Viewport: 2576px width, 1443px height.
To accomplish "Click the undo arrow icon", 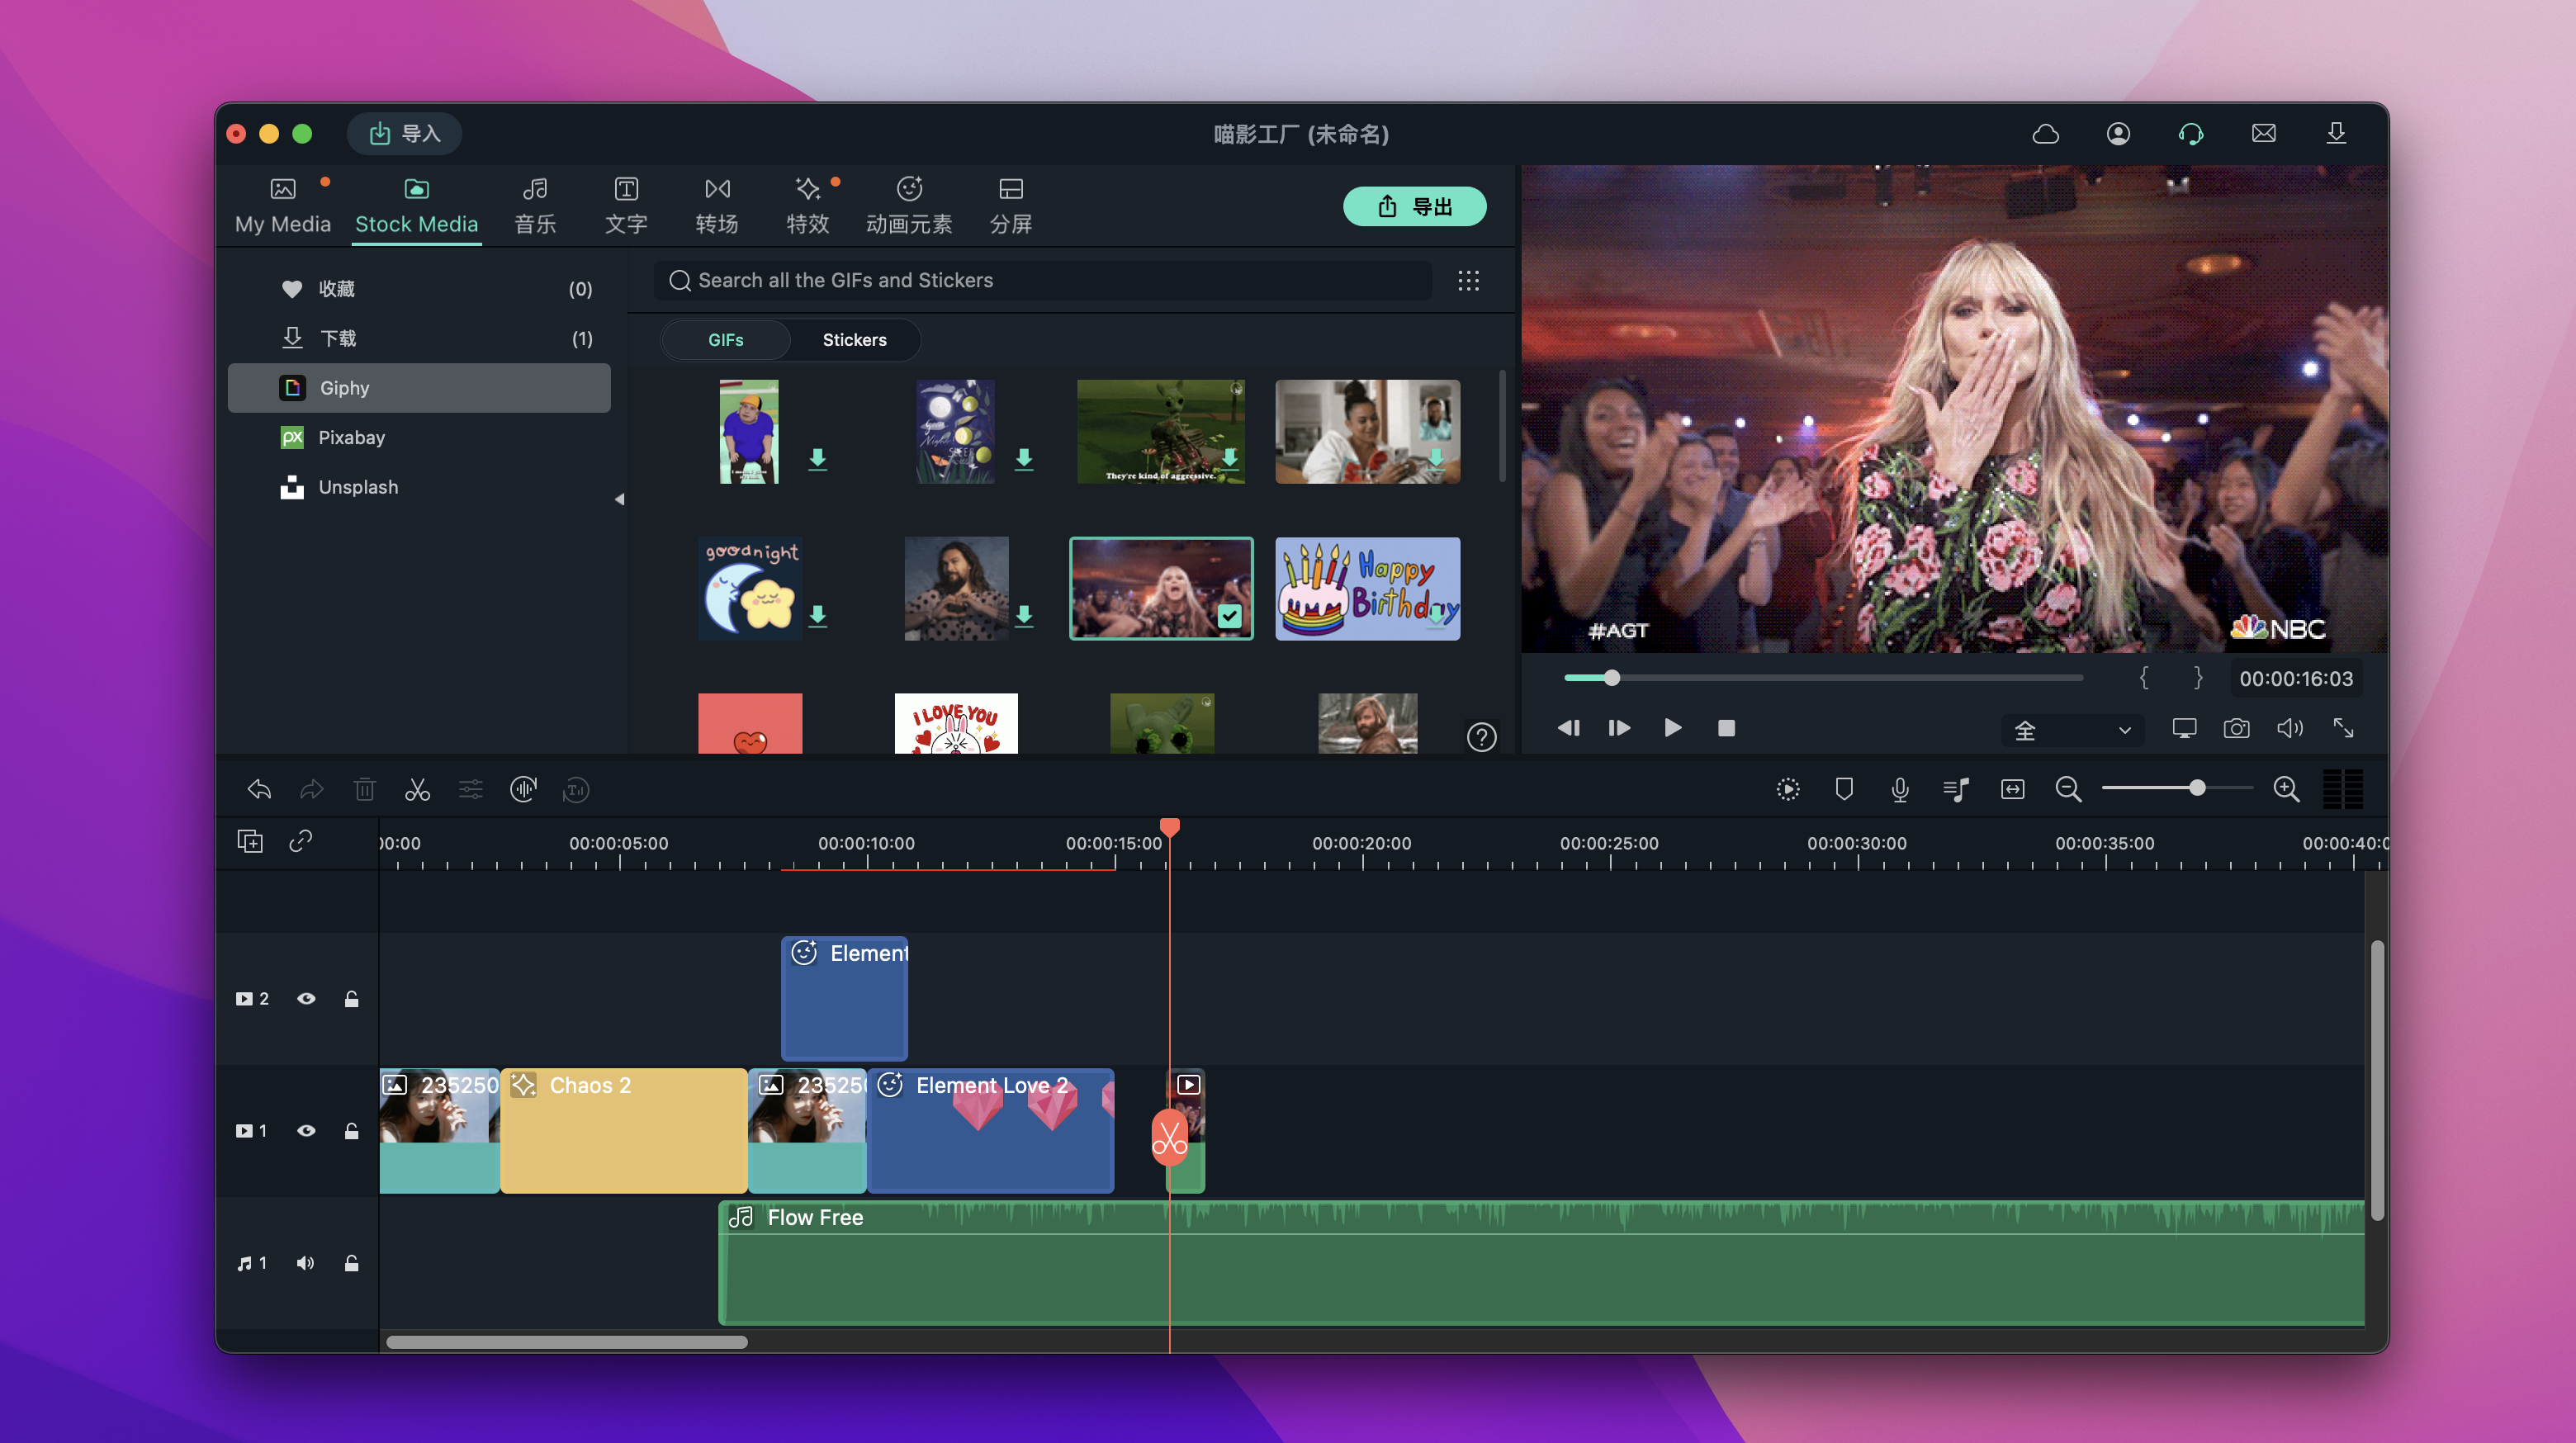I will coord(259,790).
